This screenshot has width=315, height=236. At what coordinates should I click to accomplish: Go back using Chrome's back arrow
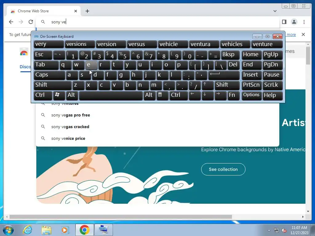tap(11, 22)
